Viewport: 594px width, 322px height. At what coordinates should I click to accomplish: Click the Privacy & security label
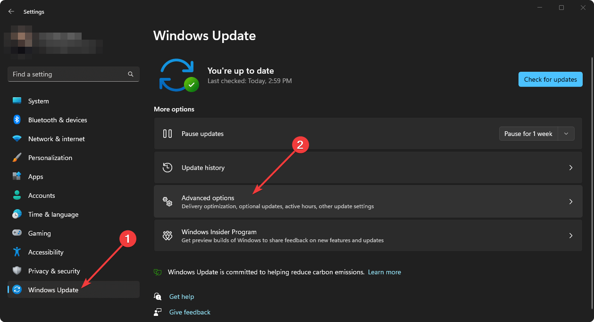pos(54,271)
